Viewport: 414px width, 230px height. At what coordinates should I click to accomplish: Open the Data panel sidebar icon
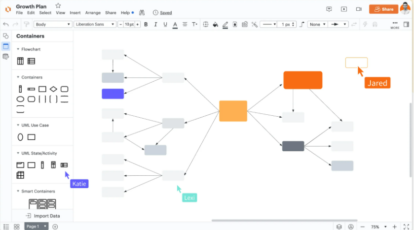click(6, 57)
